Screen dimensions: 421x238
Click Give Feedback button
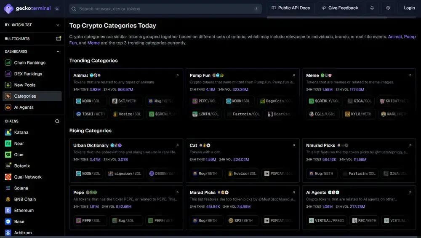click(340, 8)
